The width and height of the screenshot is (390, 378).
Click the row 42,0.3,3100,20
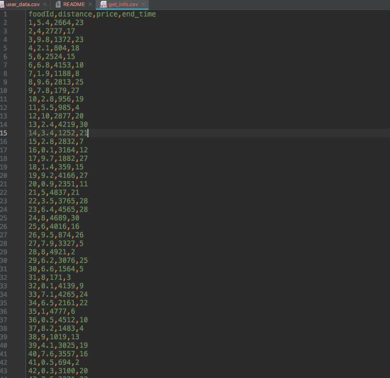[x=58, y=371]
